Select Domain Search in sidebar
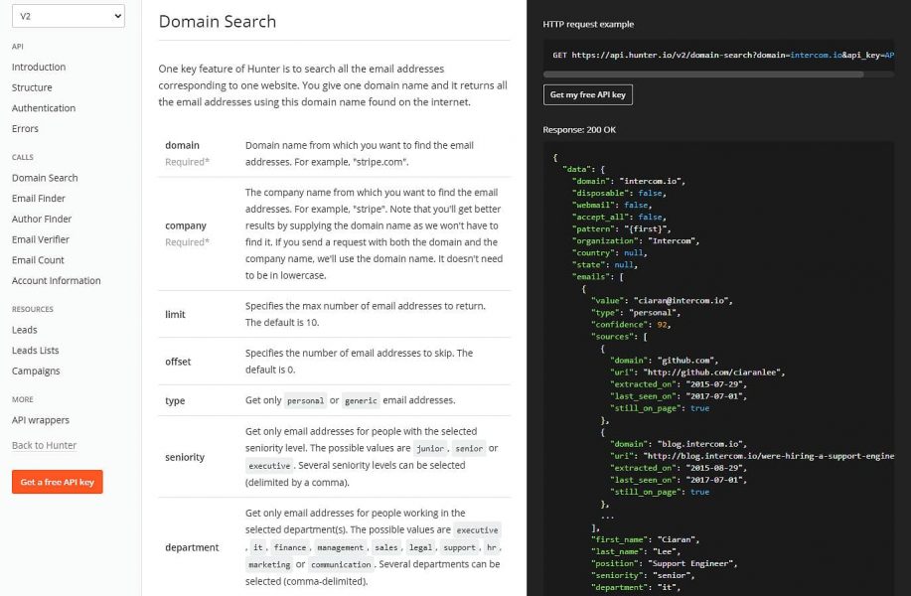Screen dimensions: 911x596 click(45, 178)
